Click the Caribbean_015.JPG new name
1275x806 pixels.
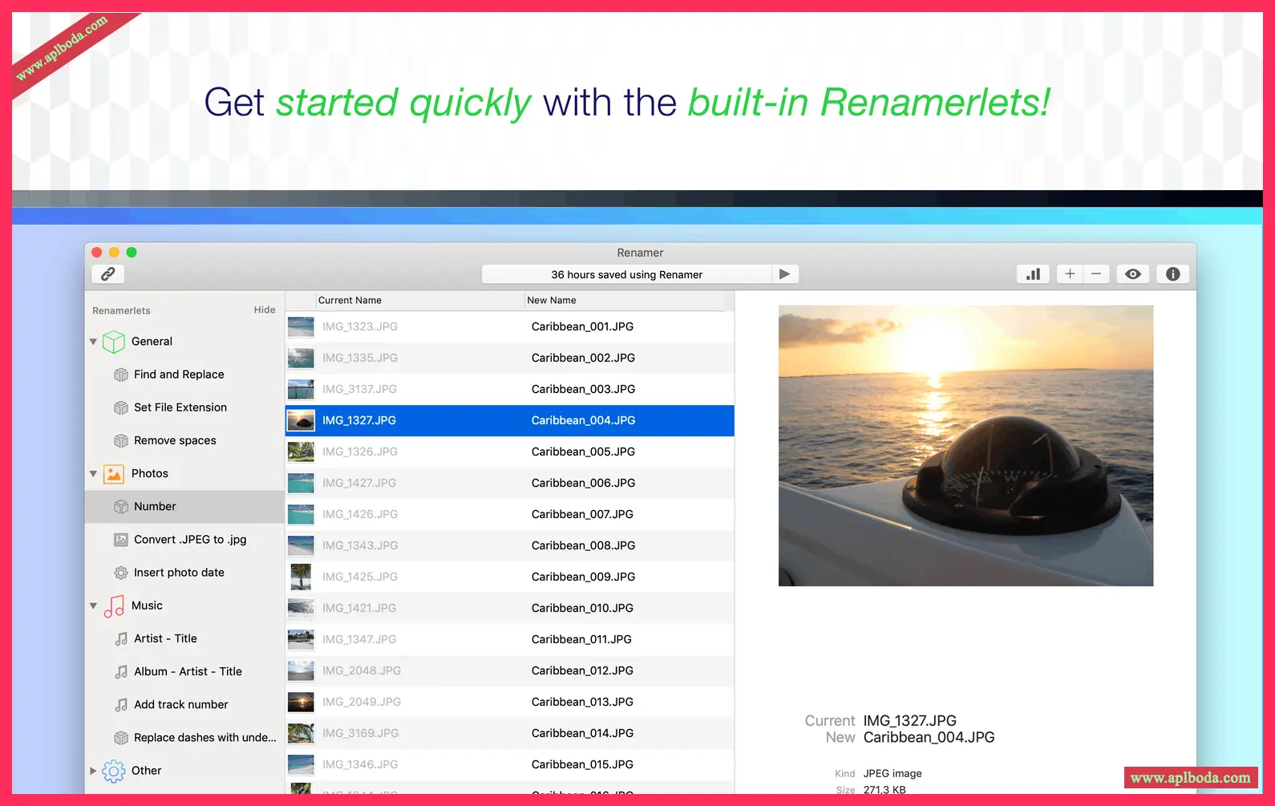click(582, 764)
